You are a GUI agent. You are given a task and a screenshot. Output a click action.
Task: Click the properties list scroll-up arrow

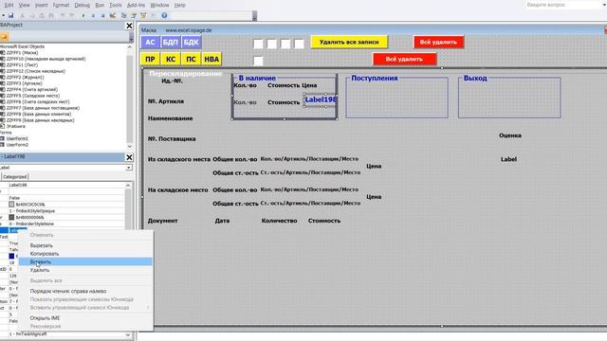click(x=128, y=186)
